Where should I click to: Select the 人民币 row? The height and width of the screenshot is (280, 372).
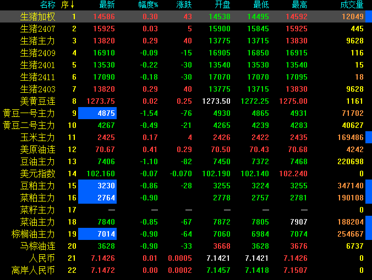(186, 258)
